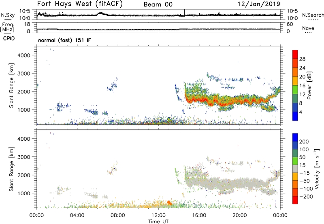This screenshot has height=224, width=324.
Task: Pick the blue top segment of velocity colorbar
Action: point(295,138)
